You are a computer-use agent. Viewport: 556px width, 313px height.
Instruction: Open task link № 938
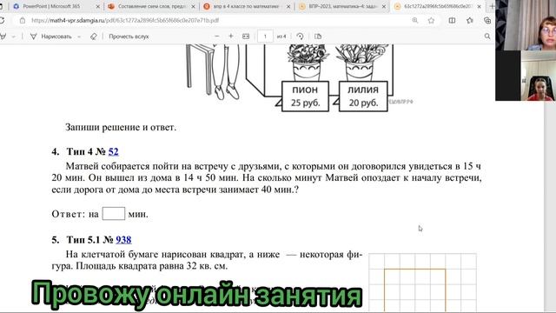point(123,240)
